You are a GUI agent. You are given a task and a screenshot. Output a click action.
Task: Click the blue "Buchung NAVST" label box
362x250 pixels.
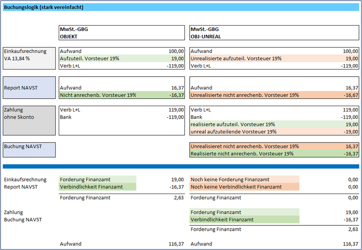29,150
